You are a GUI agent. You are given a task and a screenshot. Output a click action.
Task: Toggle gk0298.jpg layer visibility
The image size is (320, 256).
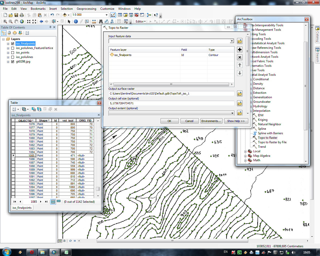pos(13,61)
